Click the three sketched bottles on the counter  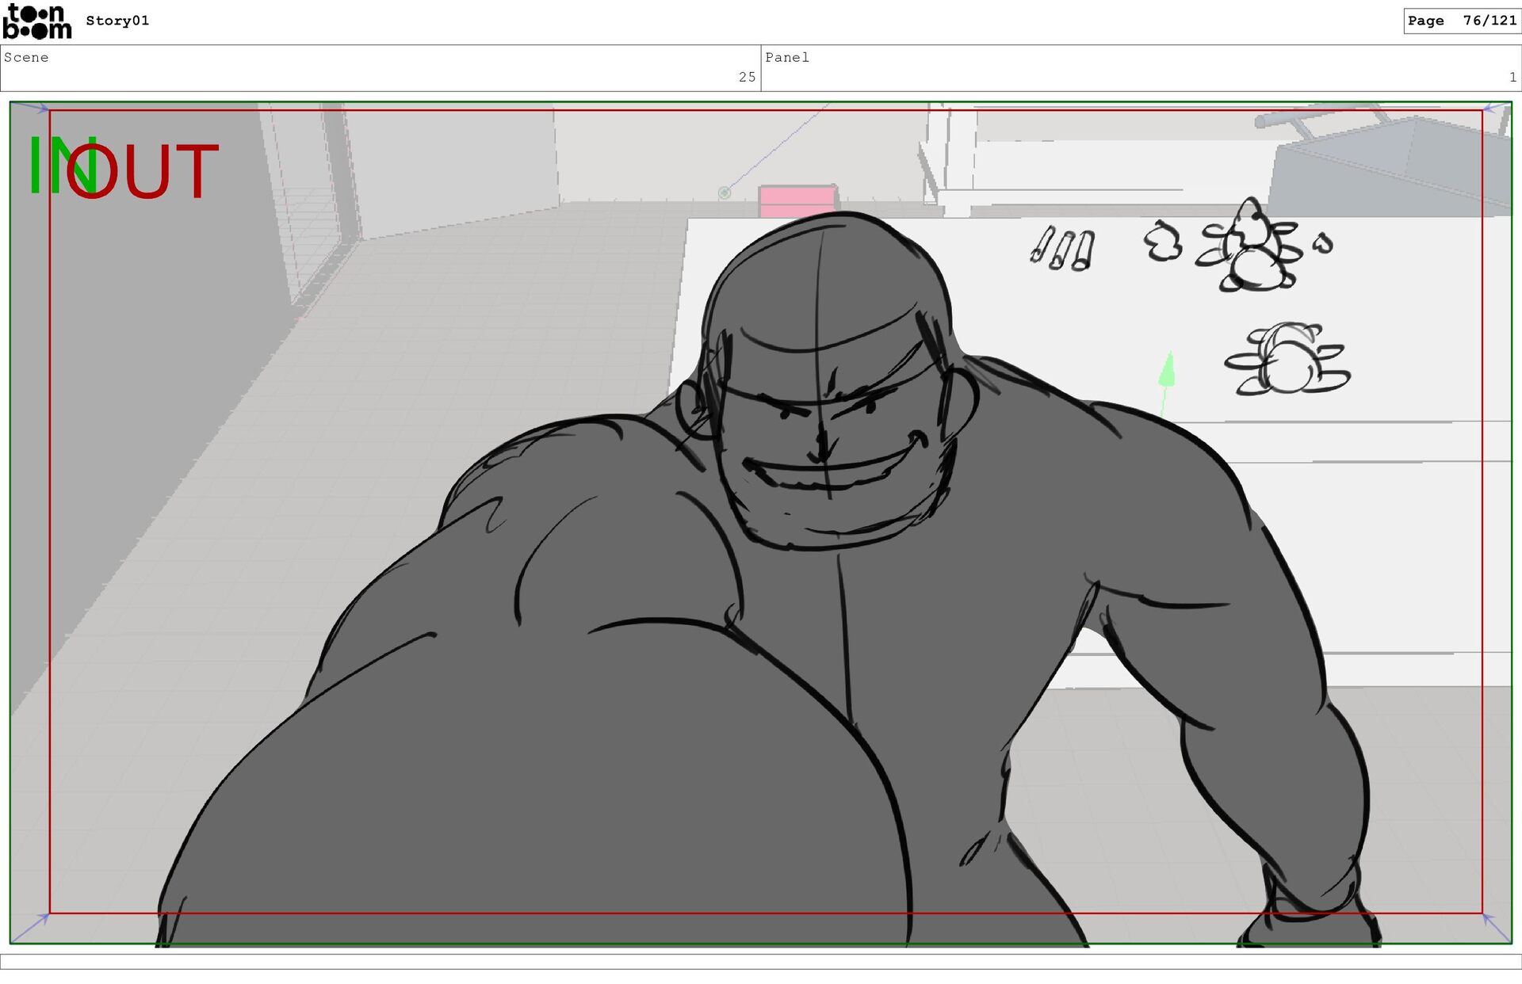pos(1063,249)
